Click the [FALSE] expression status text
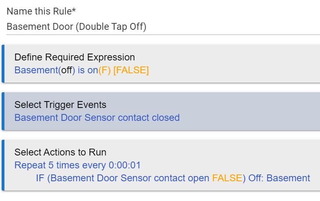Screen dimensions: 320x201 131,70
